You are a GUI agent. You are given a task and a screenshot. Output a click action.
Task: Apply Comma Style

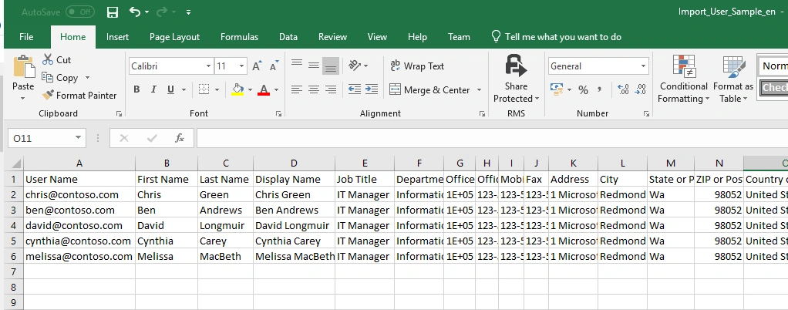pyautogui.click(x=599, y=90)
